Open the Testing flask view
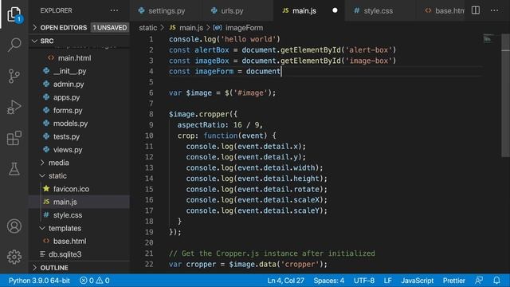510x287 pixels. point(14,169)
